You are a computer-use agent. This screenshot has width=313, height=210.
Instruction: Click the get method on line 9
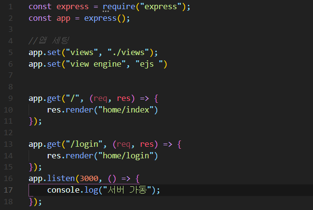pos(54,98)
